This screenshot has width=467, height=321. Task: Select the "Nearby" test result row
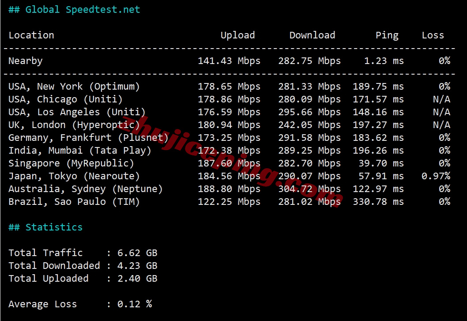tap(25, 60)
